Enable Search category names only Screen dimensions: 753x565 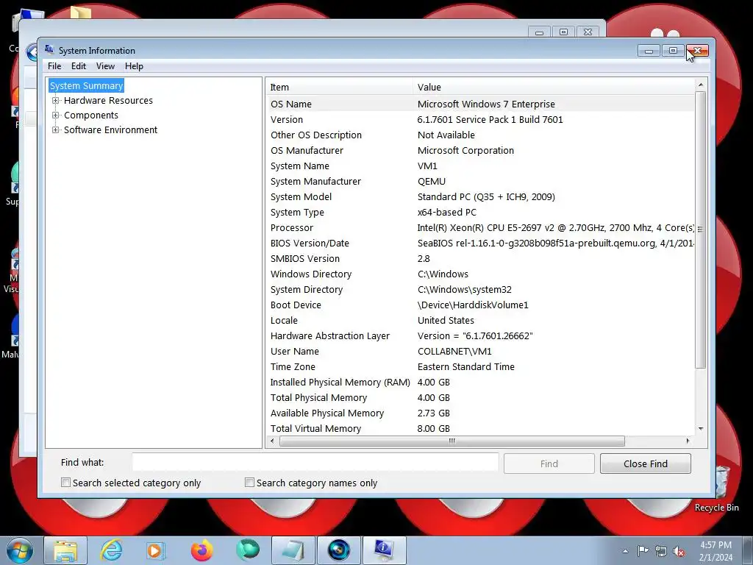tap(249, 483)
